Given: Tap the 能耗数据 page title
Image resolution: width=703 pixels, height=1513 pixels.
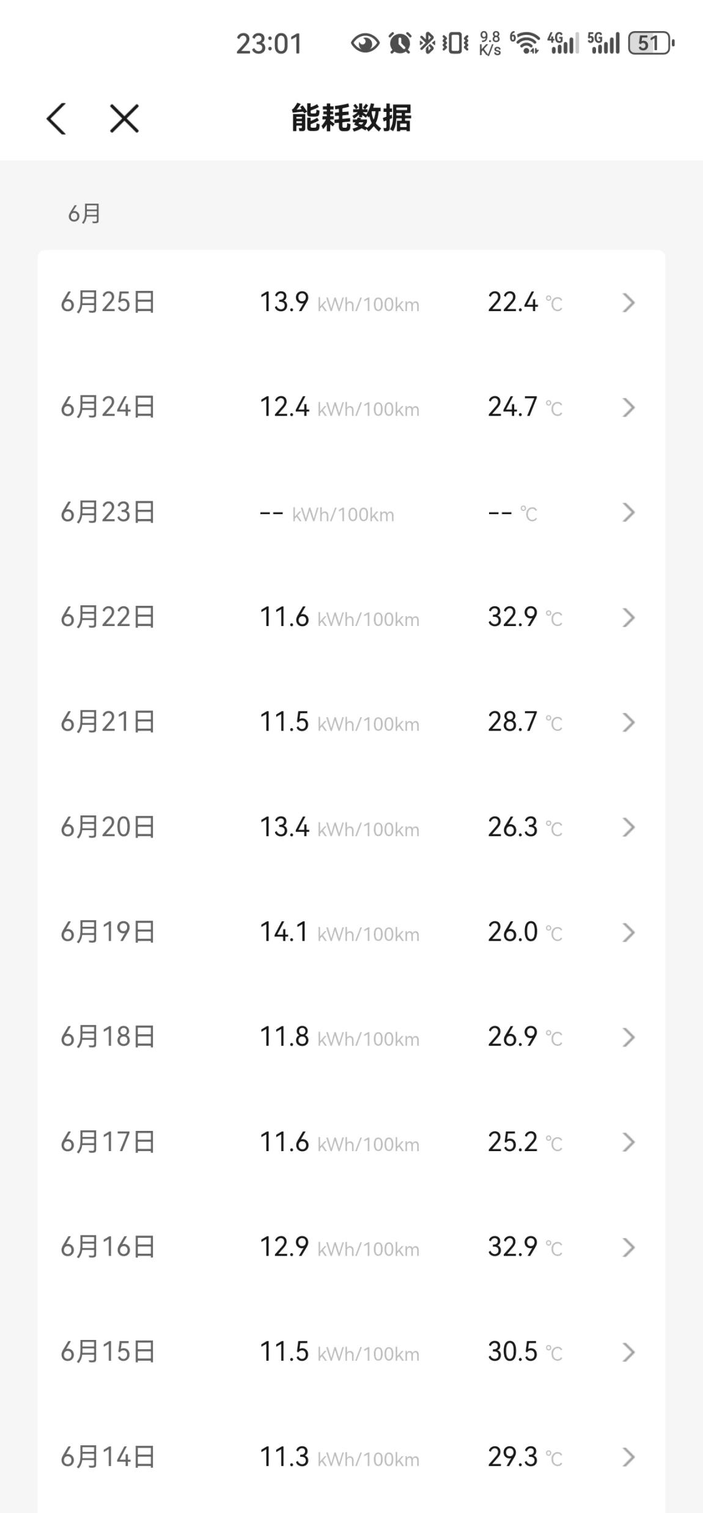Looking at the screenshot, I should pyautogui.click(x=351, y=118).
